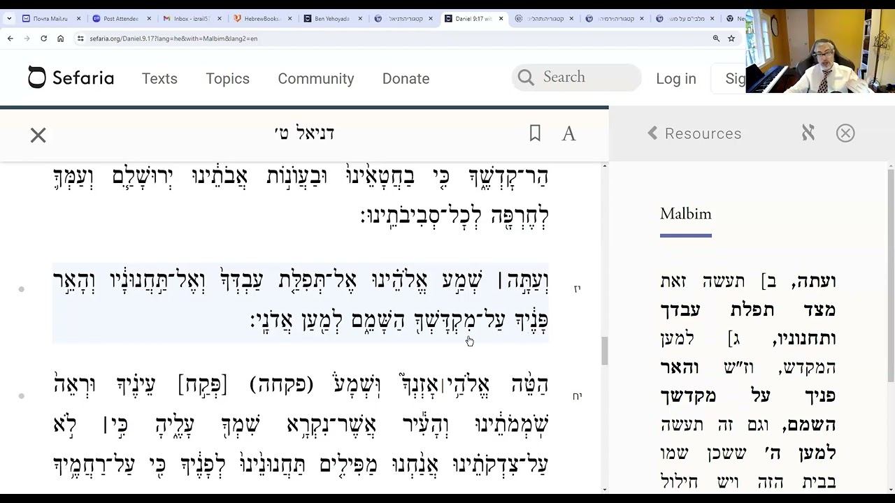The width and height of the screenshot is (895, 503).
Task: Click the browser forward arrow
Action: pos(27,38)
